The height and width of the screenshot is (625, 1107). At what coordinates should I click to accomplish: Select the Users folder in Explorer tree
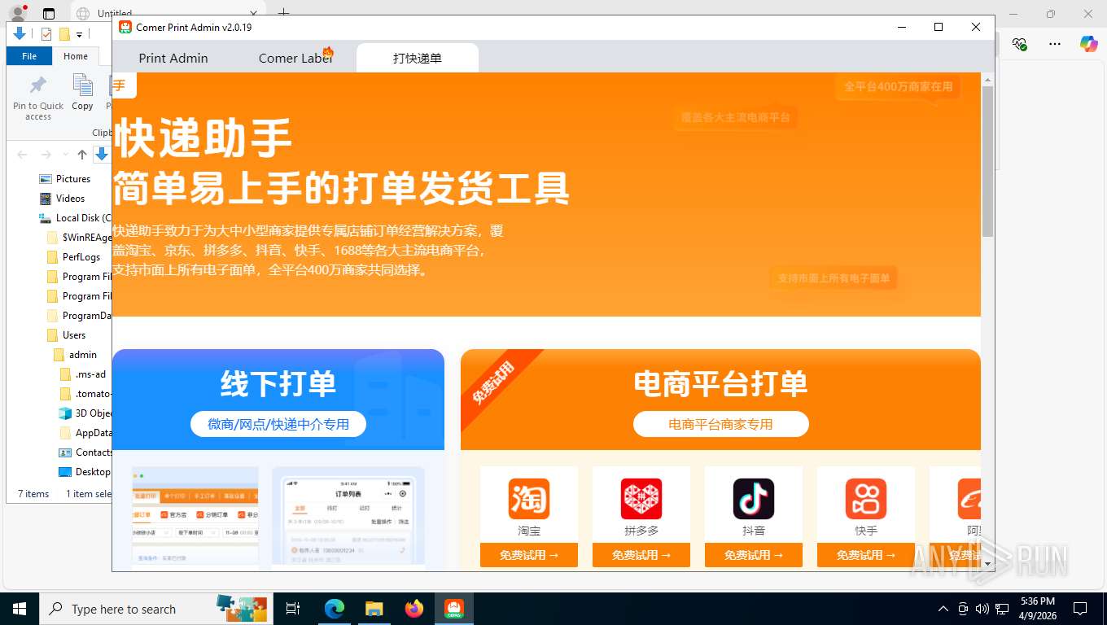(74, 335)
